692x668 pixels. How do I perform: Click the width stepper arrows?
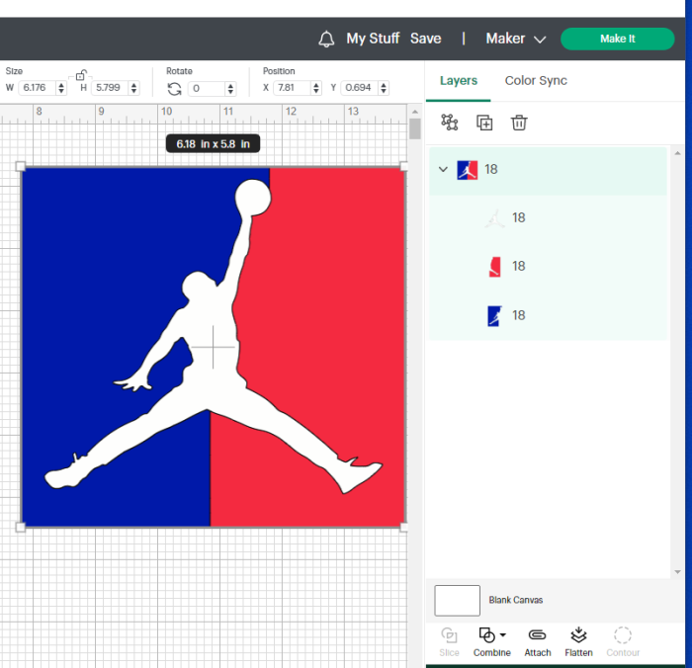click(x=61, y=88)
